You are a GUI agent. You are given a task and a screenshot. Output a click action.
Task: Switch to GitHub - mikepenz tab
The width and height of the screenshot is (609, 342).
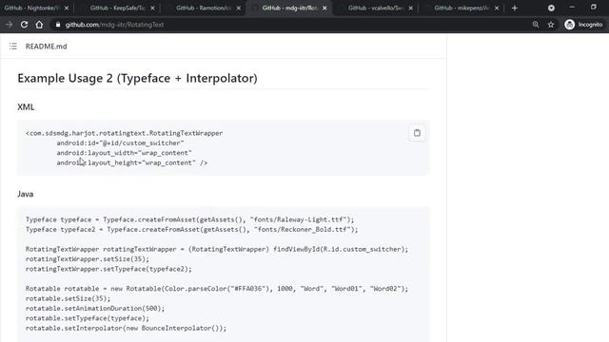tap(461, 8)
